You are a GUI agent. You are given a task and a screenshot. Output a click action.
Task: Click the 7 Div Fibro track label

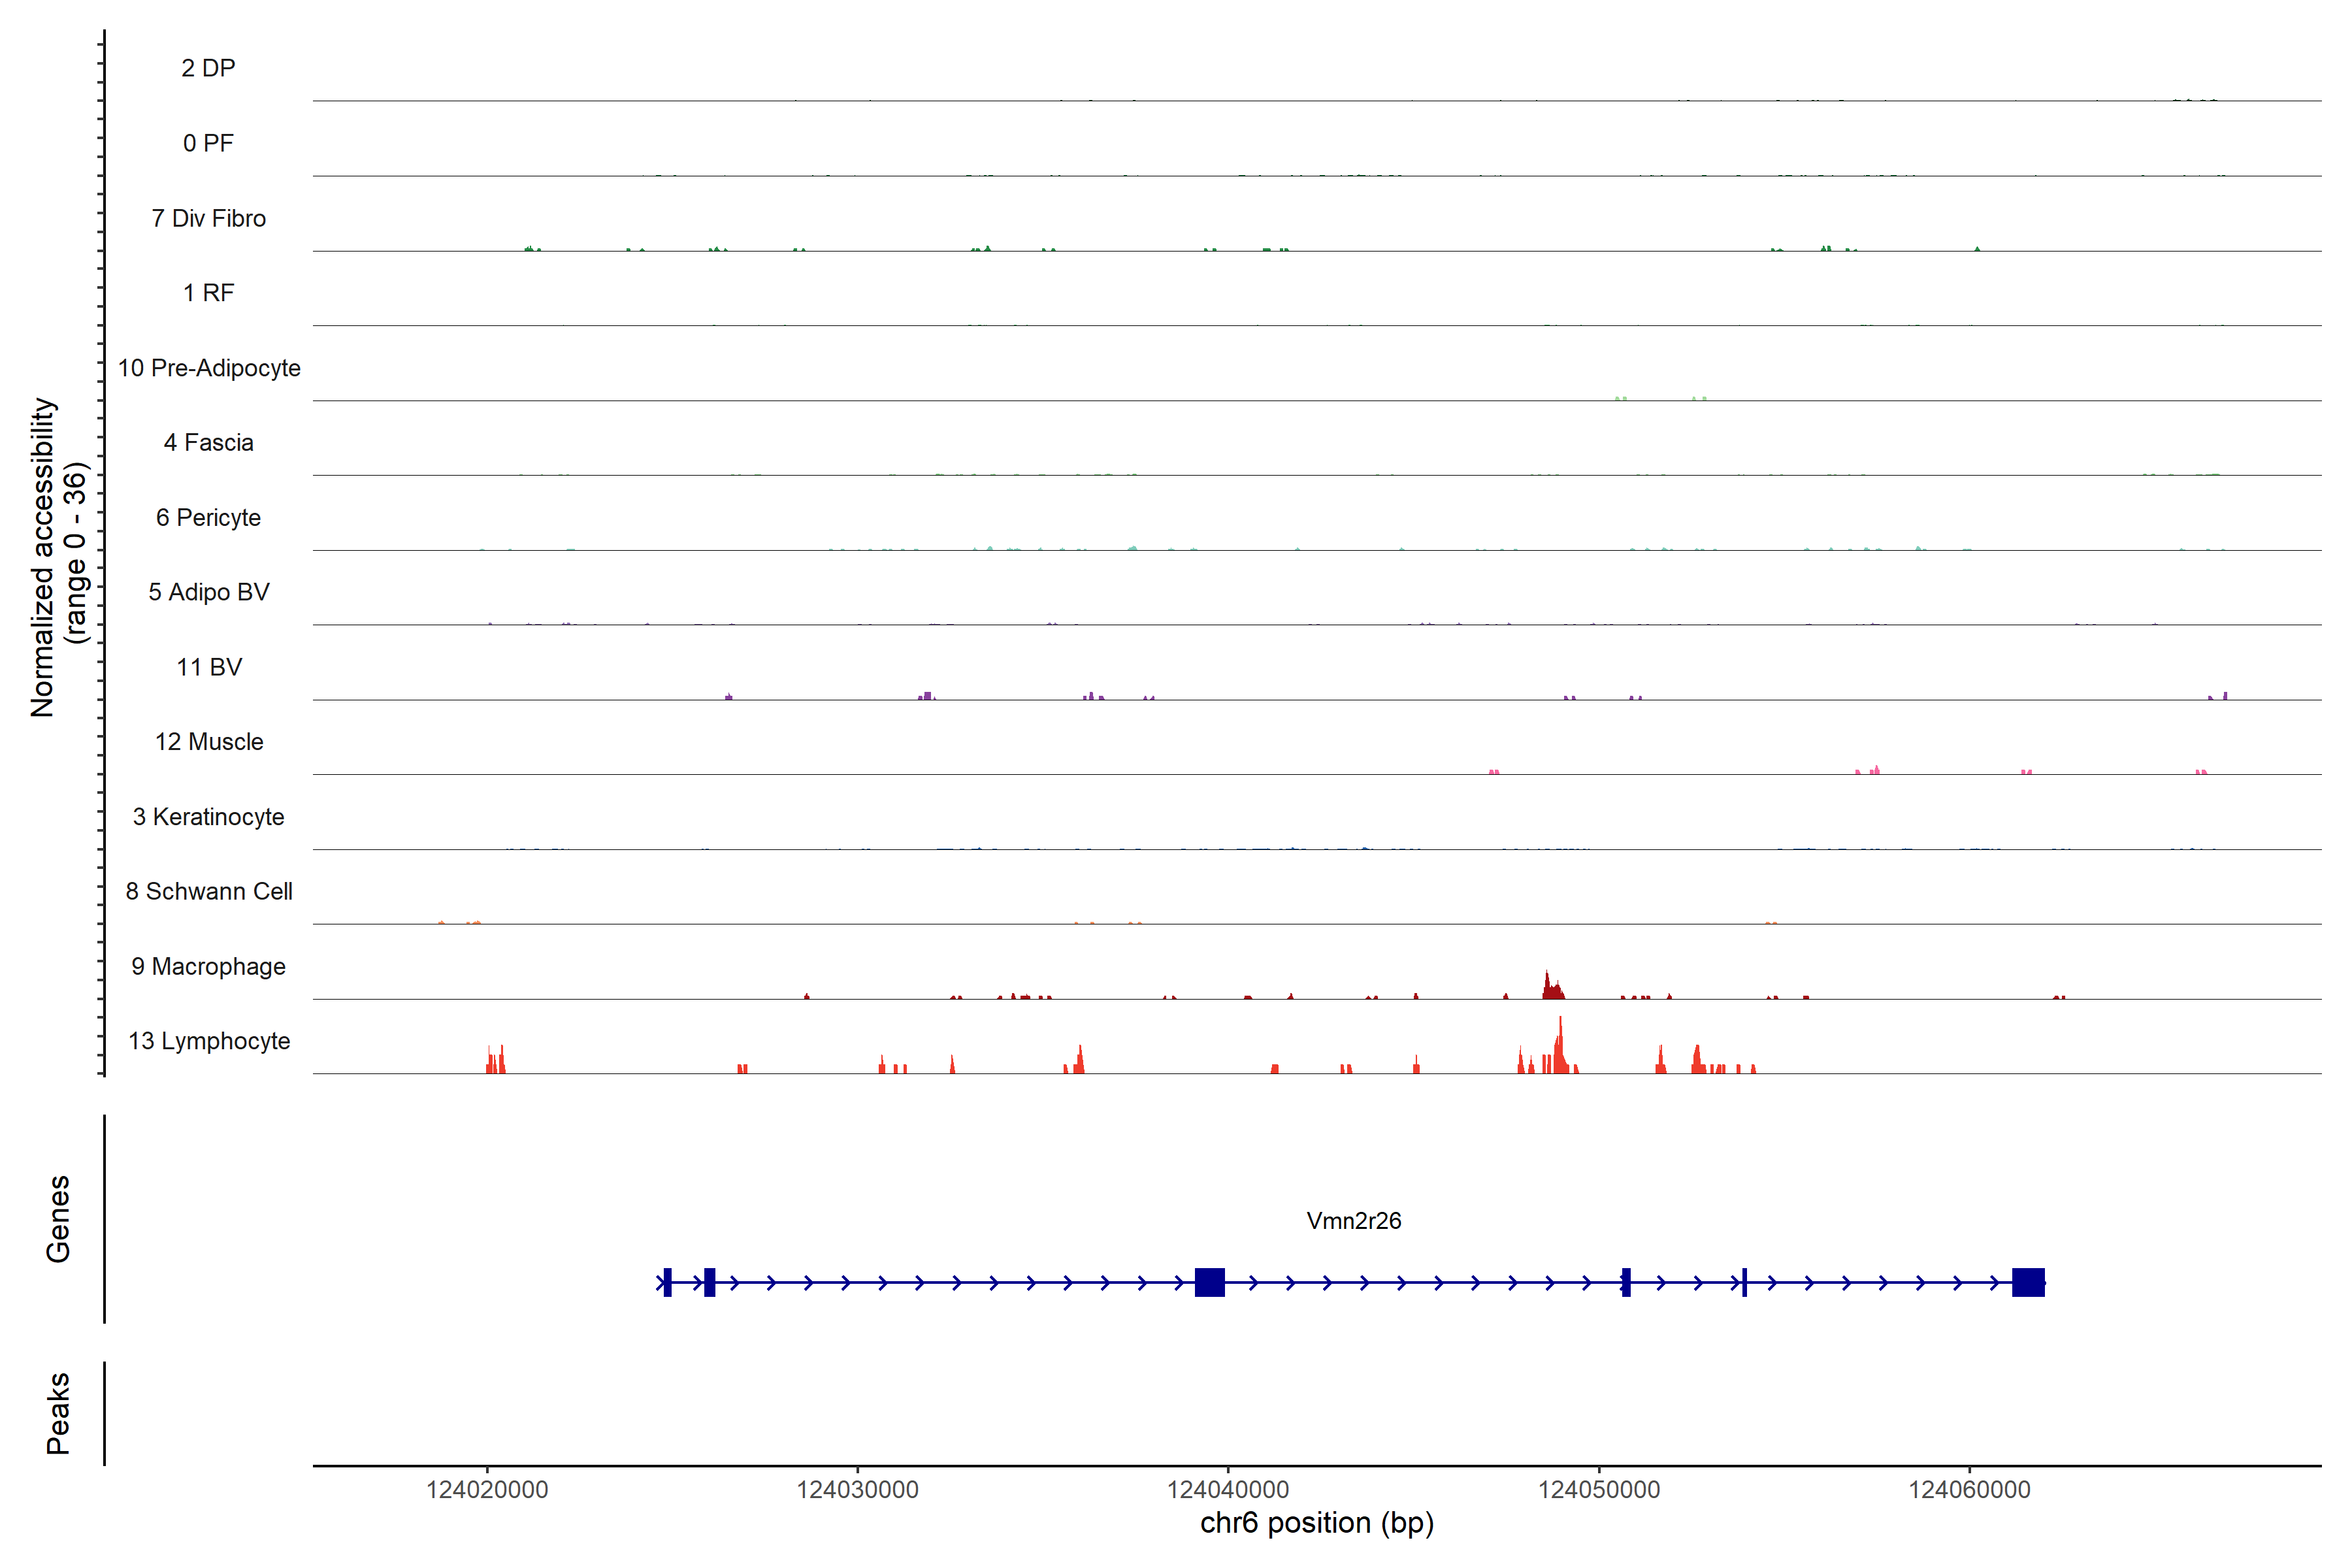pyautogui.click(x=209, y=218)
